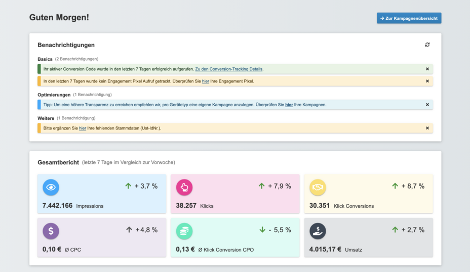The image size is (470, 272).
Task: Open the 'Zu den Conversion-Tracking Details' link
Action: point(228,69)
